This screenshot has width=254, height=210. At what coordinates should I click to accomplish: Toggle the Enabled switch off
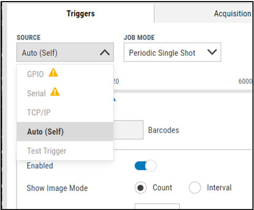146,166
